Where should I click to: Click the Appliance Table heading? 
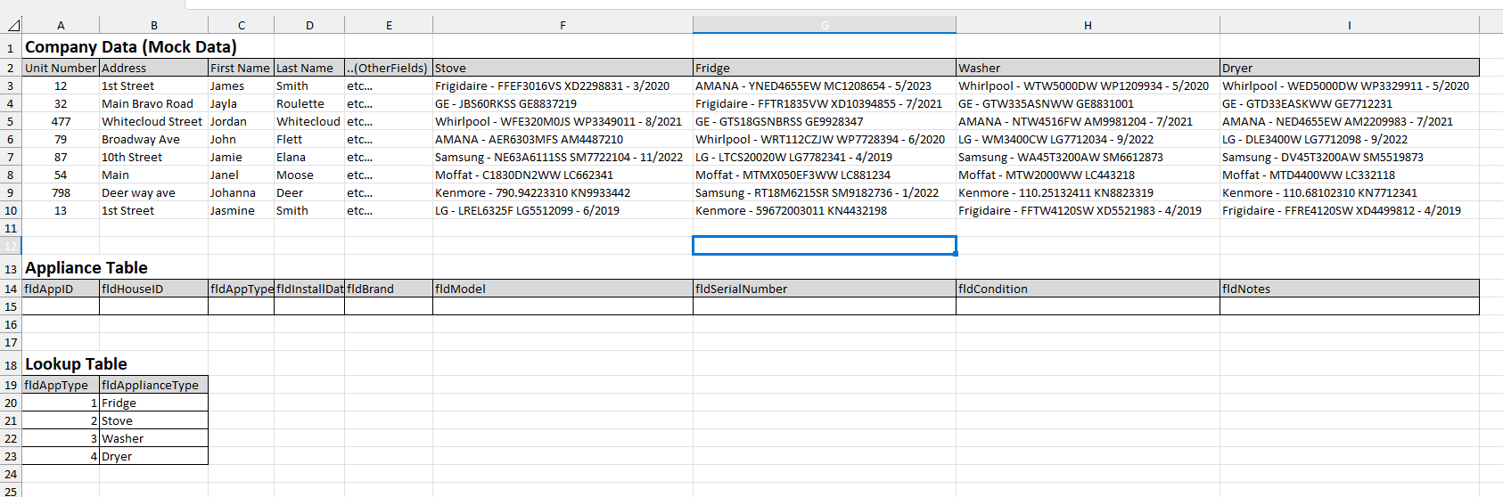tap(86, 268)
